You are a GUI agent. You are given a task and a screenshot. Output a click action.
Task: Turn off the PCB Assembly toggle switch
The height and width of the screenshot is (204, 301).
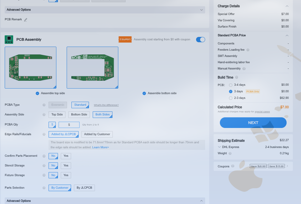coord(200,39)
